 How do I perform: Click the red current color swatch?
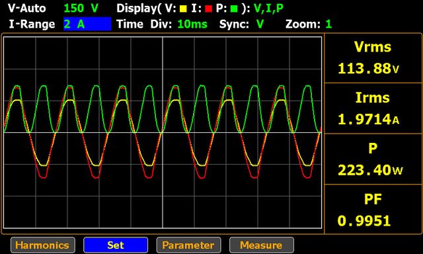pos(209,9)
